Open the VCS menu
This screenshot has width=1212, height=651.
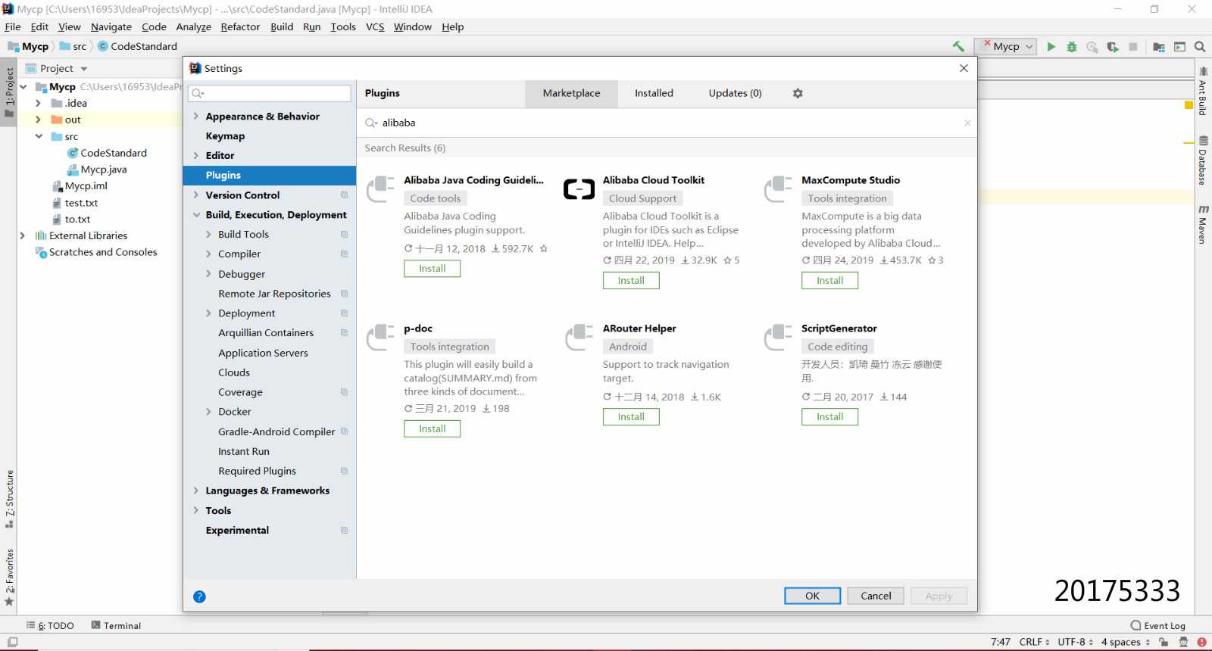pos(375,26)
